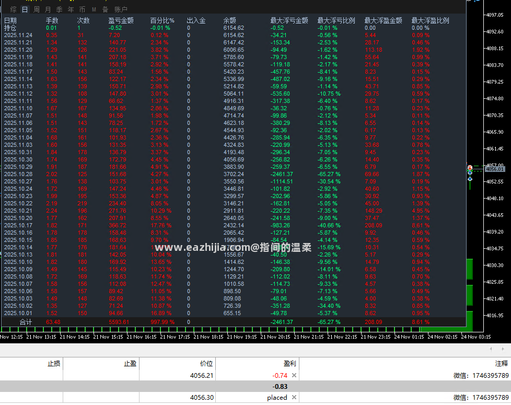Click the red sell order marker on chart

pyautogui.click(x=470, y=168)
